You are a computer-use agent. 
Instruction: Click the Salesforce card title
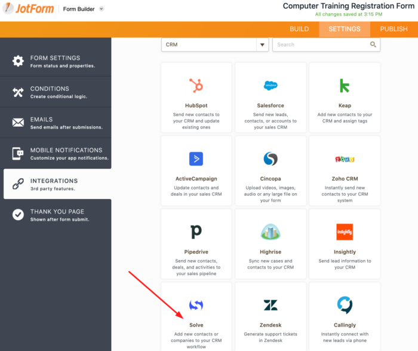pos(271,105)
